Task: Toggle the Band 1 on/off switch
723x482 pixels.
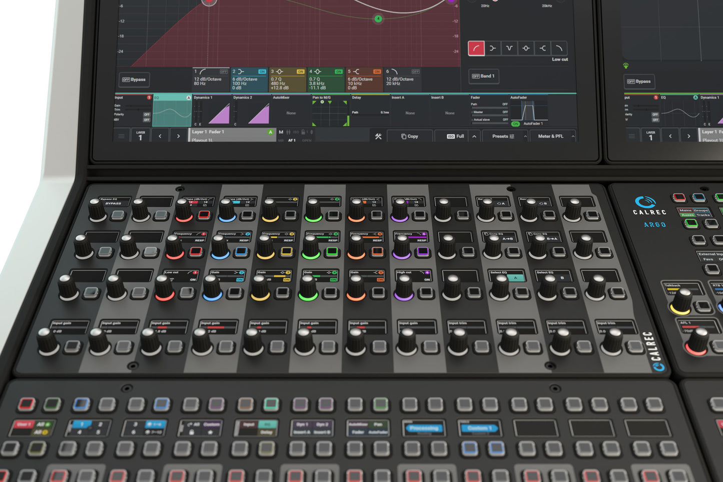Action: (483, 76)
